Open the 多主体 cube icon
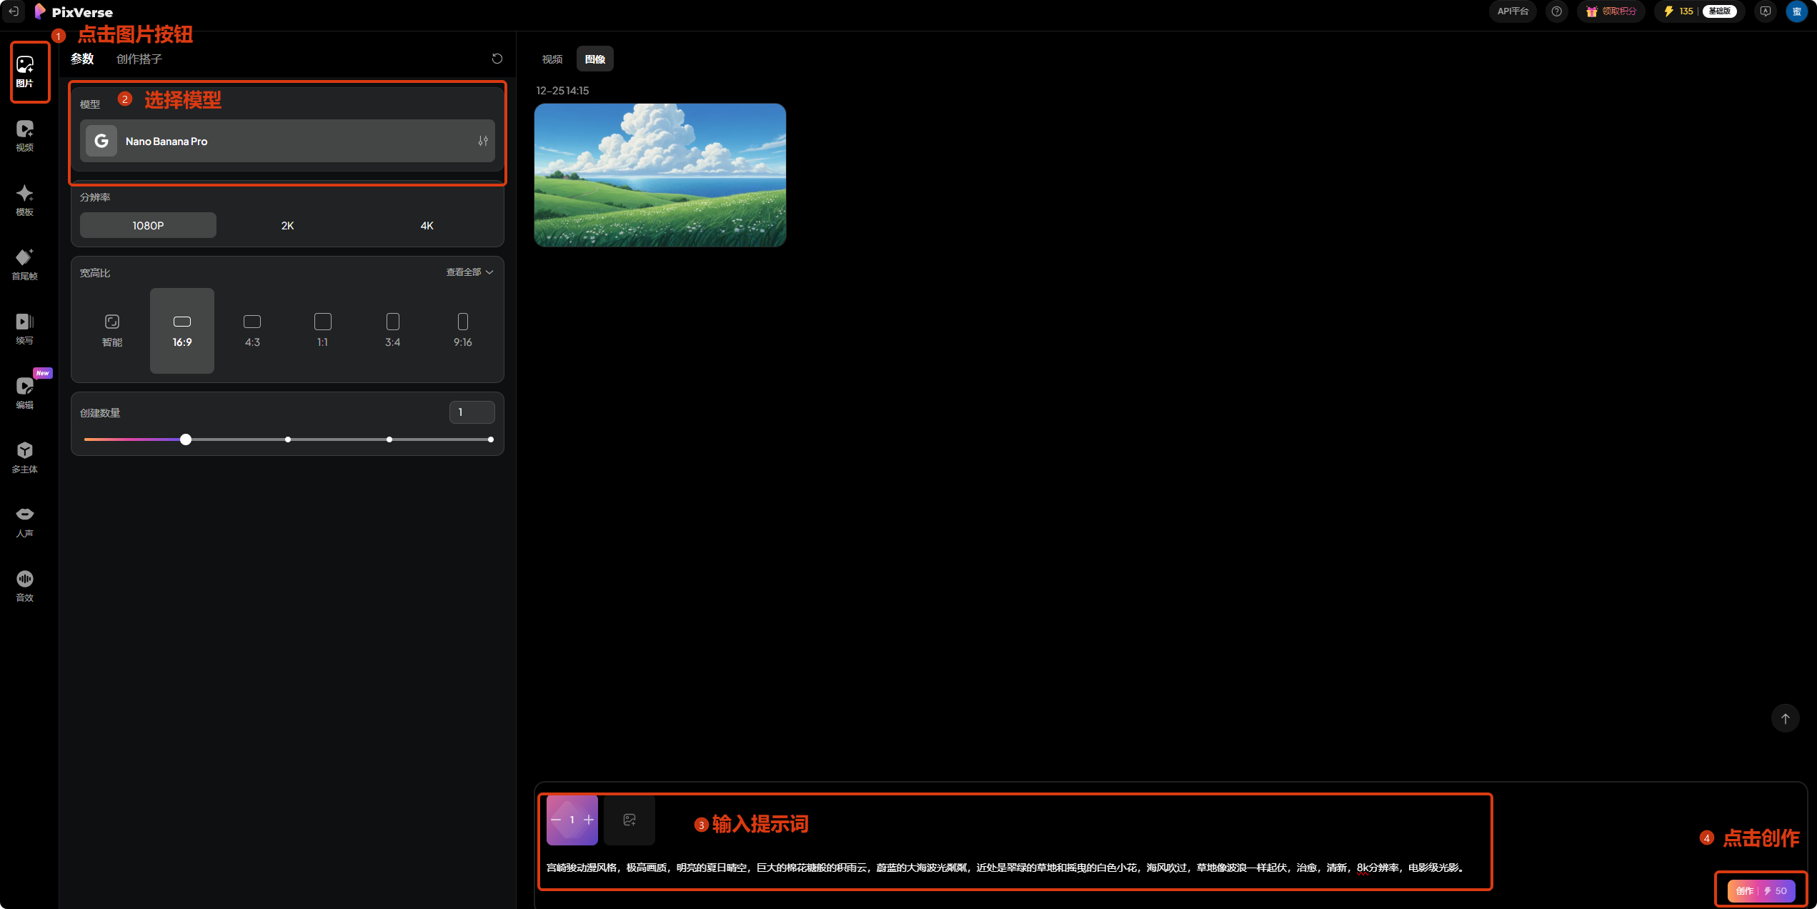 (x=25, y=457)
